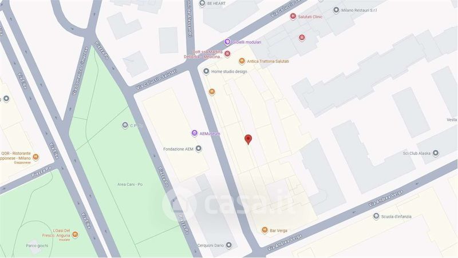This screenshot has height=258, width=458.
Task: Click the unlabeled orange restaurant icon below Home studio design
Action: click(x=212, y=92)
